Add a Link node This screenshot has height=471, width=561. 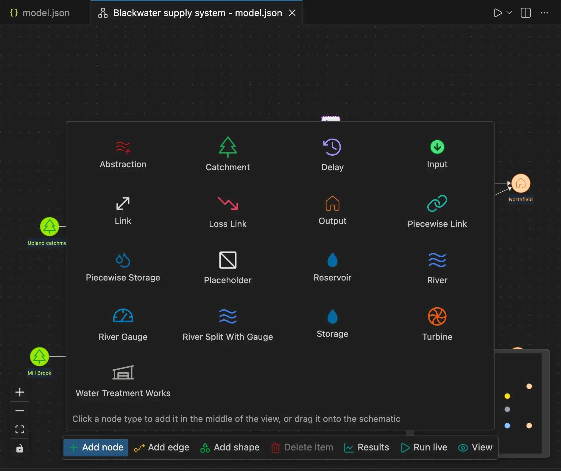(x=123, y=211)
